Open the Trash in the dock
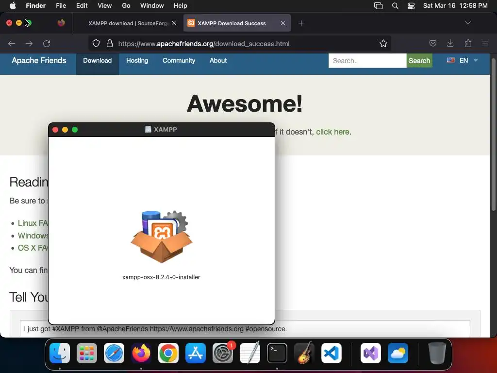The image size is (497, 373). (437, 353)
